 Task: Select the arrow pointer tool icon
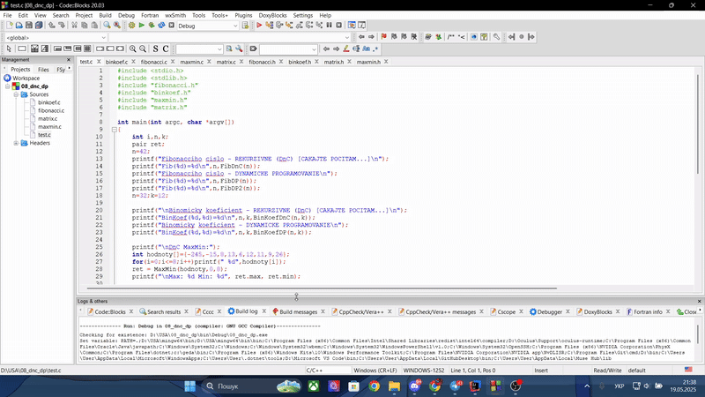click(9, 49)
